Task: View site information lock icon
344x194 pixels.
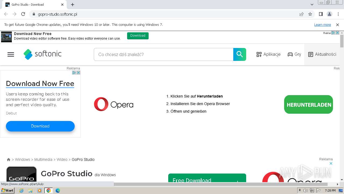Action: click(34, 14)
